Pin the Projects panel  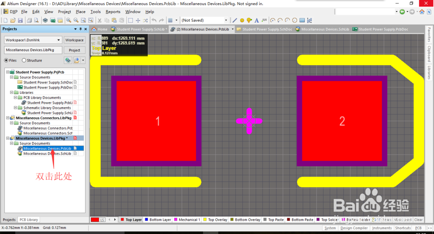(81, 29)
